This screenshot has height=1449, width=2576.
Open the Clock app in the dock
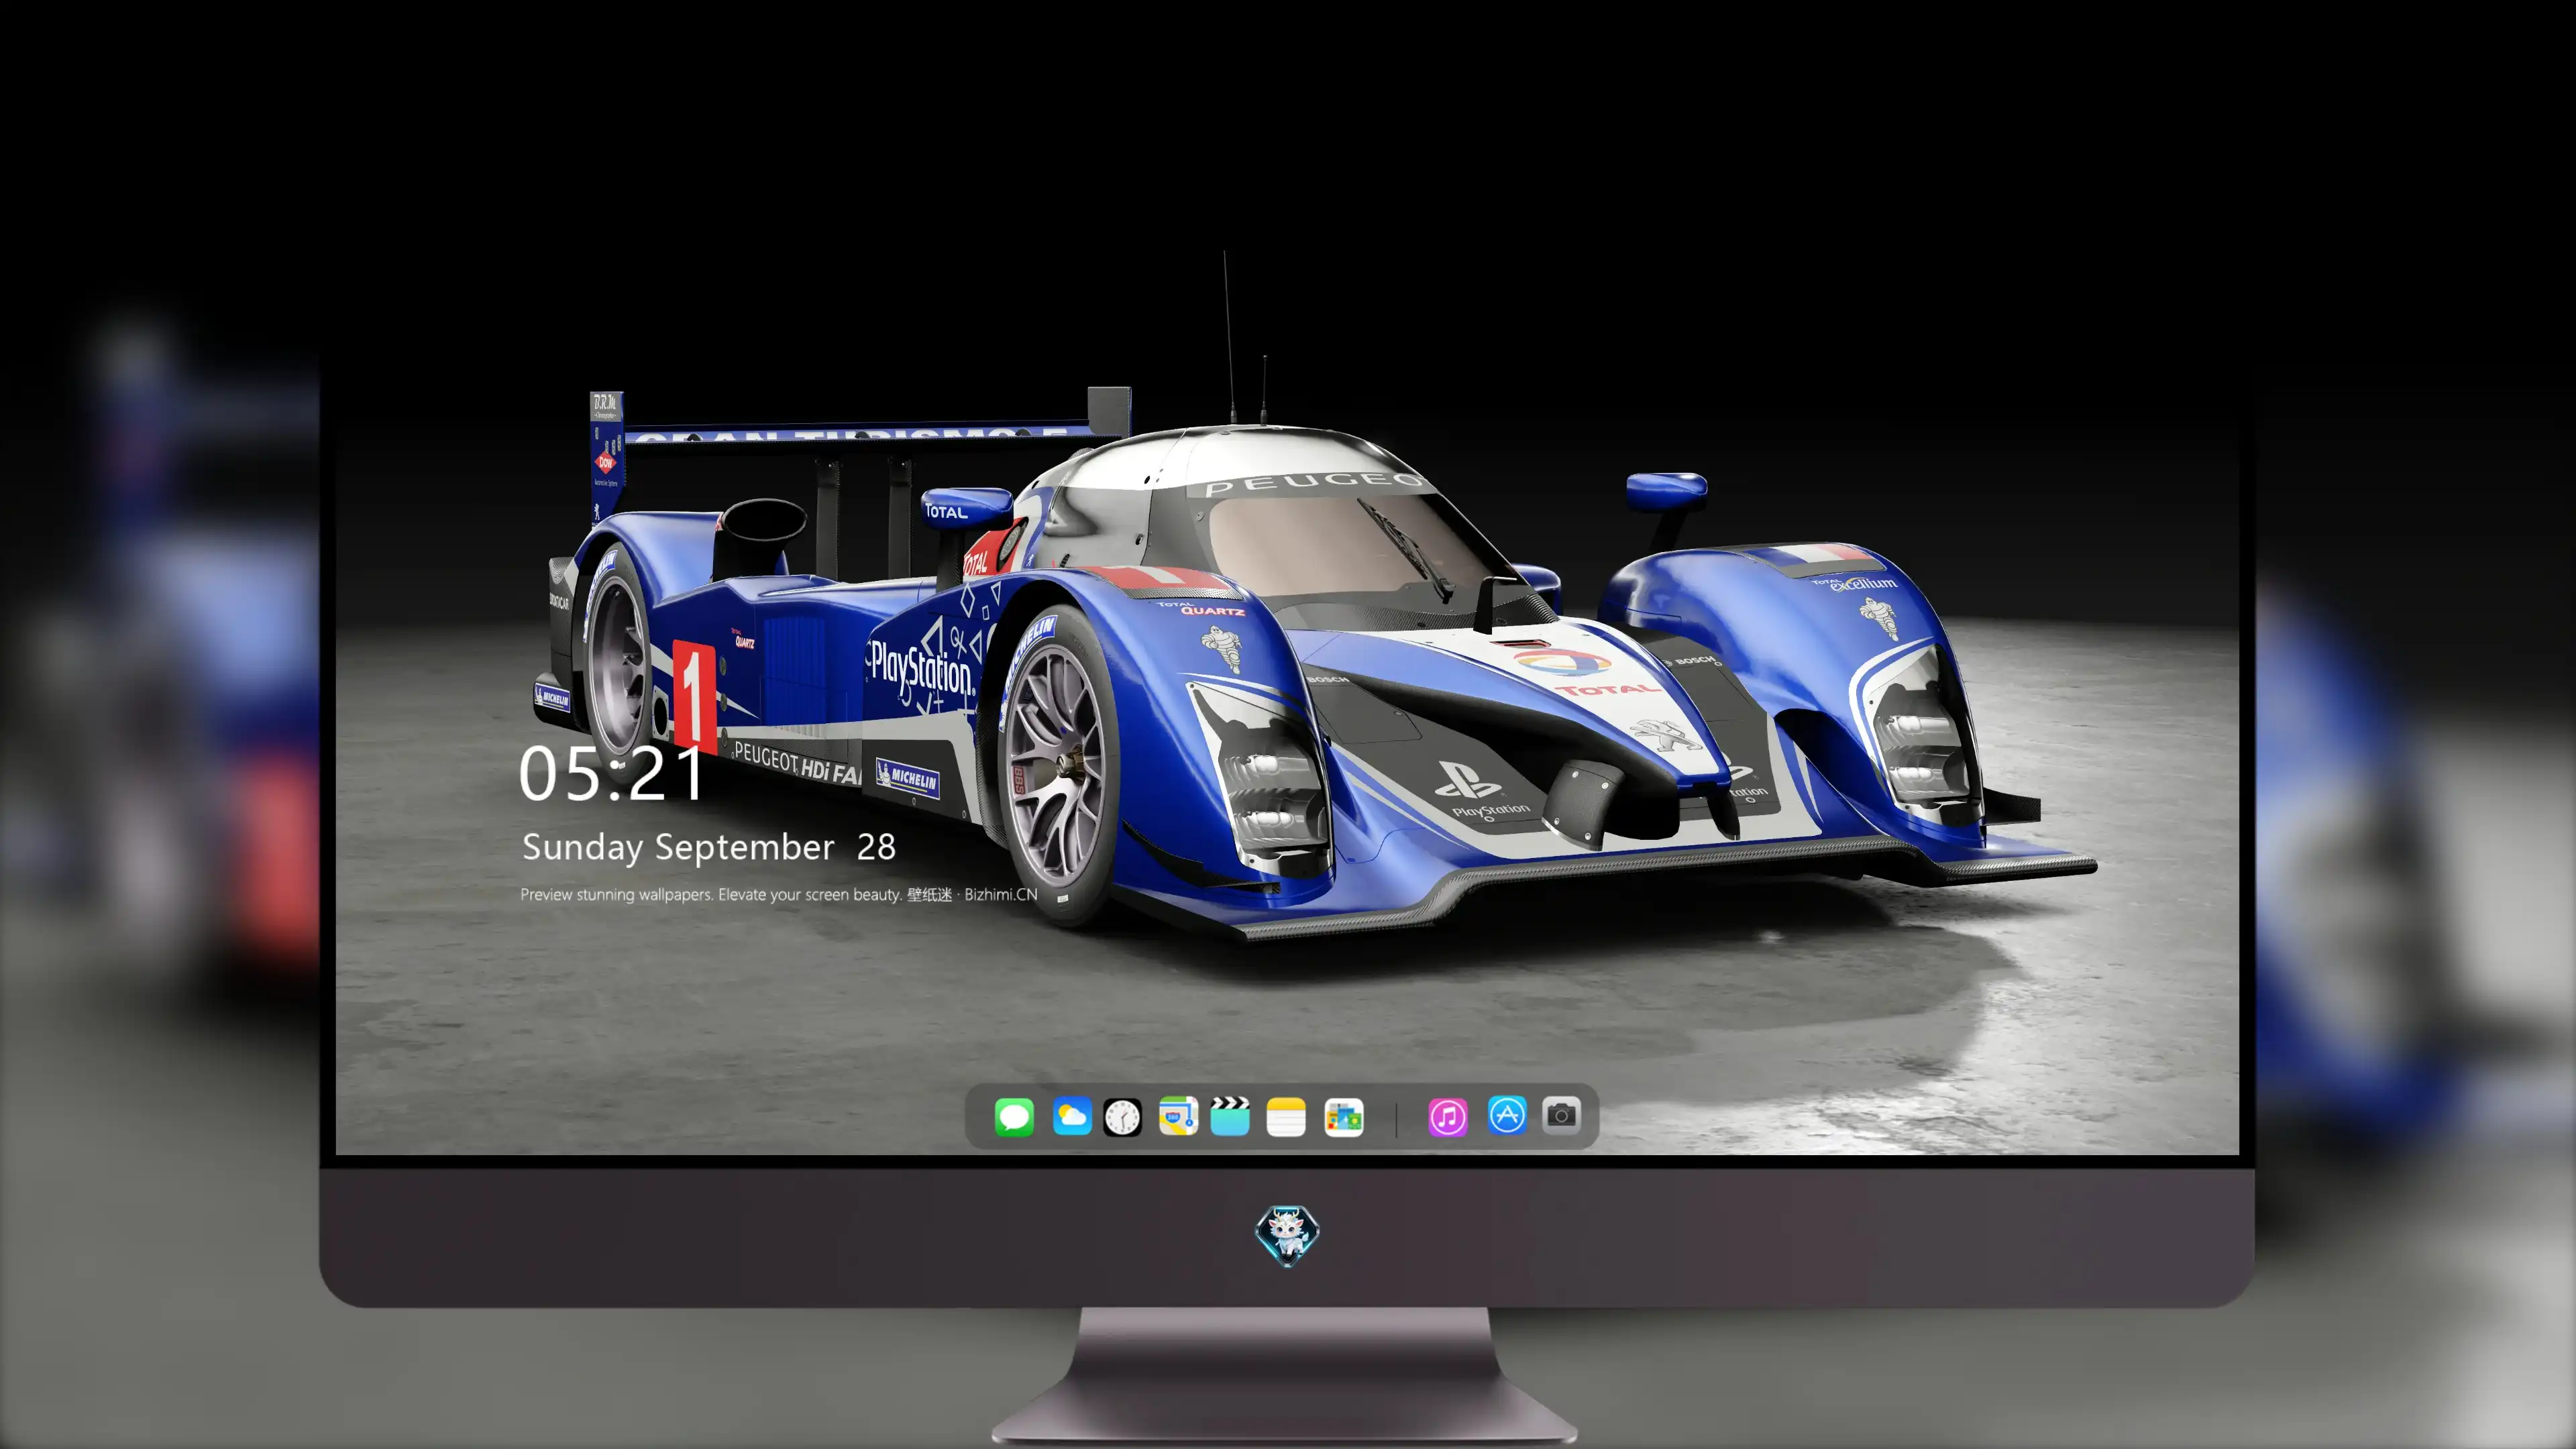click(1122, 1117)
